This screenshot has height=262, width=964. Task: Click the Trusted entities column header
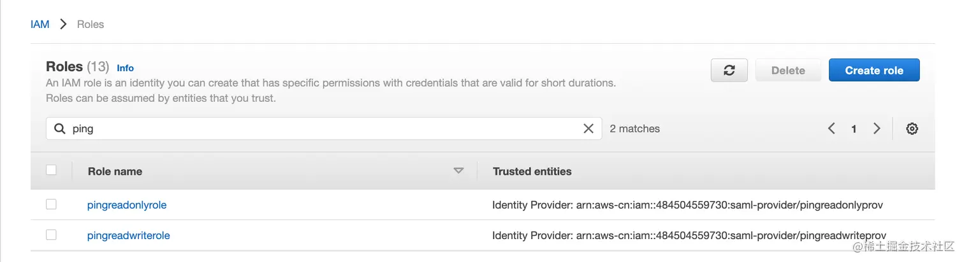point(532,171)
